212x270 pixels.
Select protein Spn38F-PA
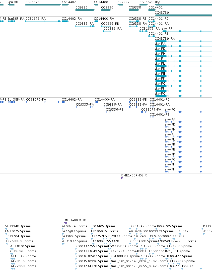pyautogui.click(x=16, y=100)
